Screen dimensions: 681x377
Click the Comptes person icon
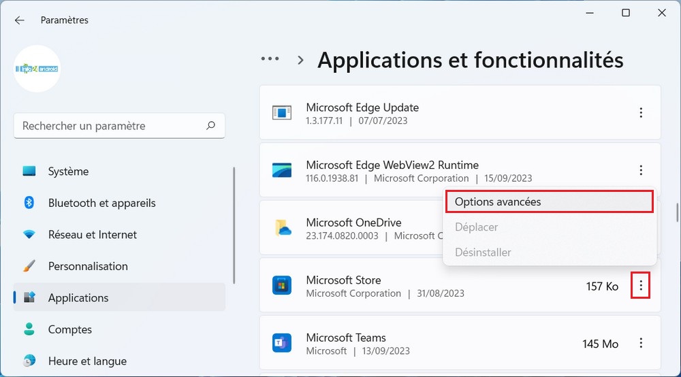[x=29, y=329]
